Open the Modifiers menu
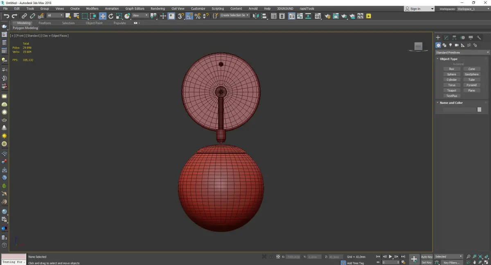The width and height of the screenshot is (491, 265). click(x=92, y=9)
